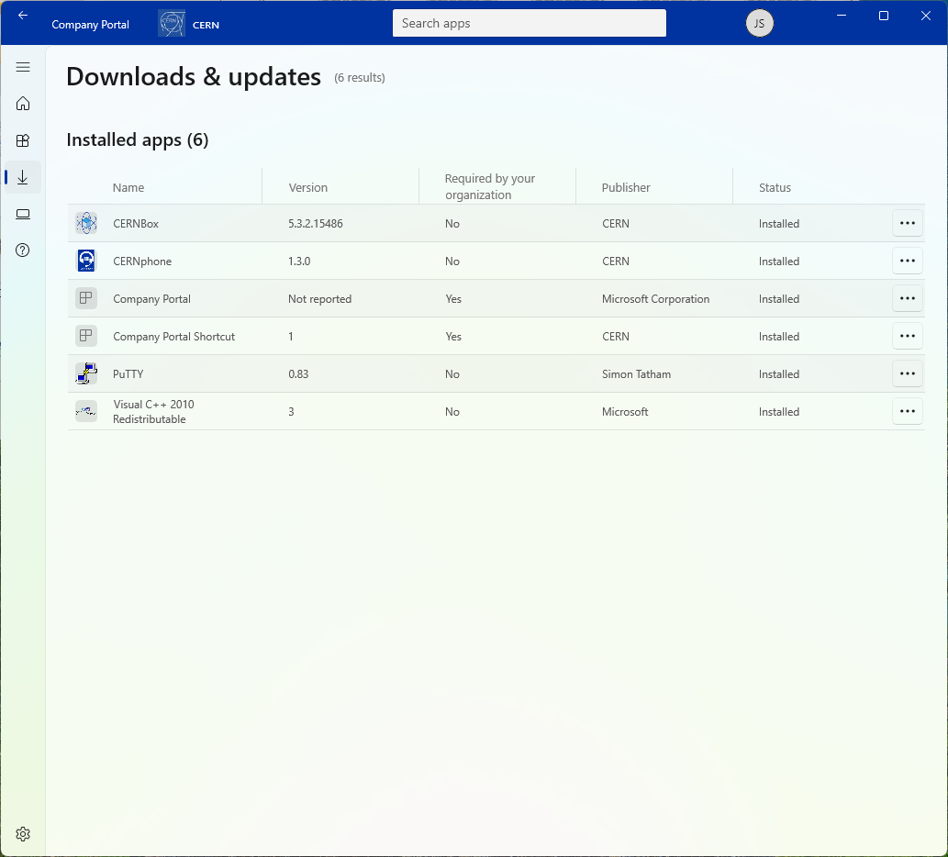The width and height of the screenshot is (948, 857).
Task: Close the Company Portal window
Action: [x=926, y=15]
